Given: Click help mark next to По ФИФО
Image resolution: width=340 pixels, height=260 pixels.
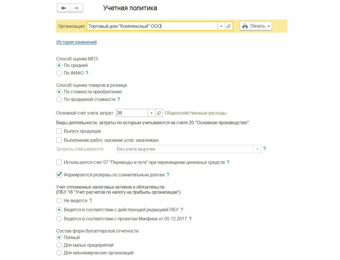Looking at the screenshot, I should [x=87, y=73].
